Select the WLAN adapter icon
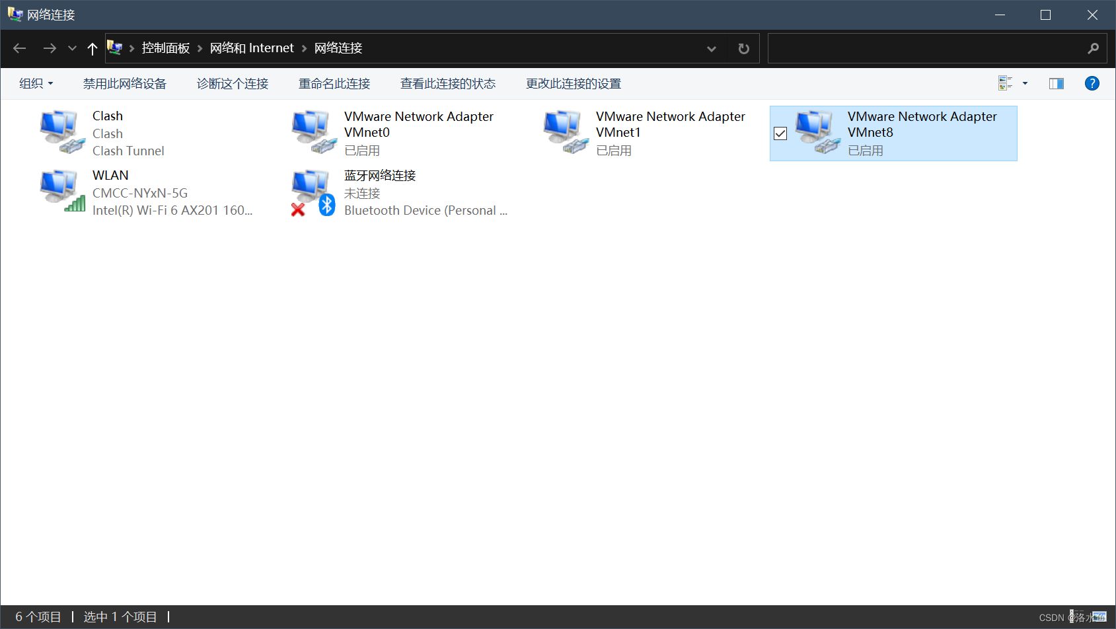1116x629 pixels. tap(63, 192)
